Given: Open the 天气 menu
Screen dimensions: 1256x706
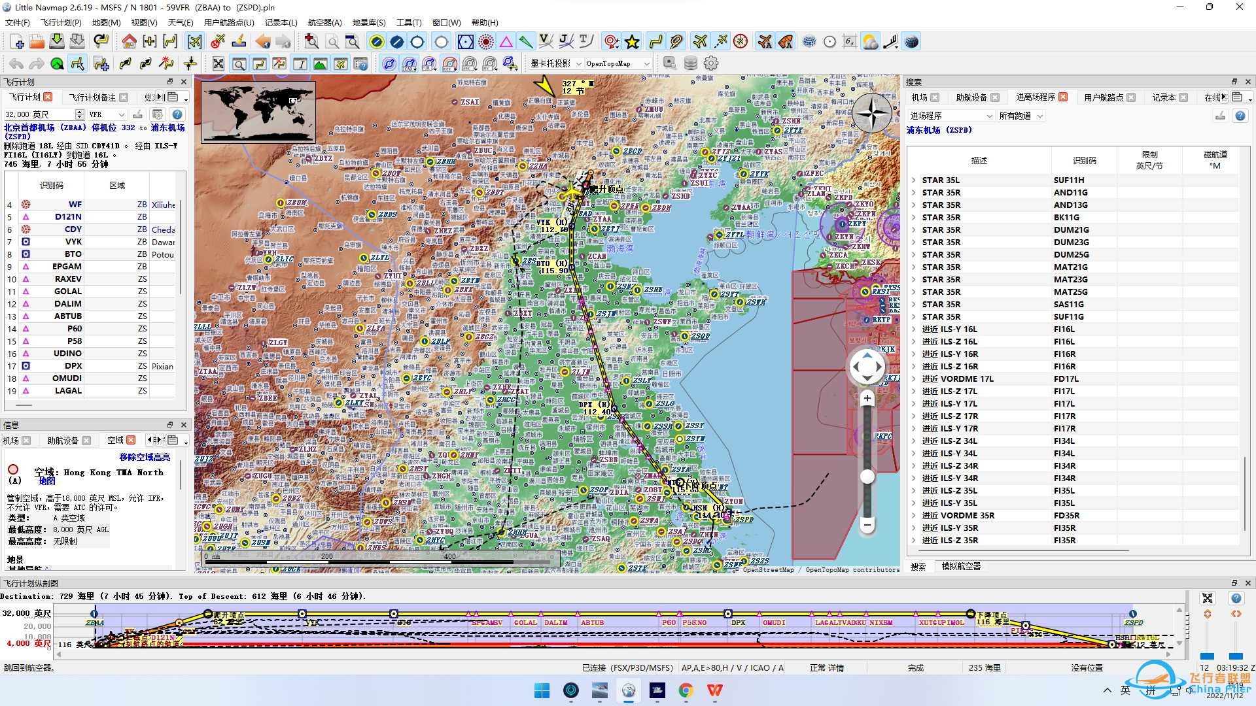Looking at the screenshot, I should pyautogui.click(x=181, y=22).
